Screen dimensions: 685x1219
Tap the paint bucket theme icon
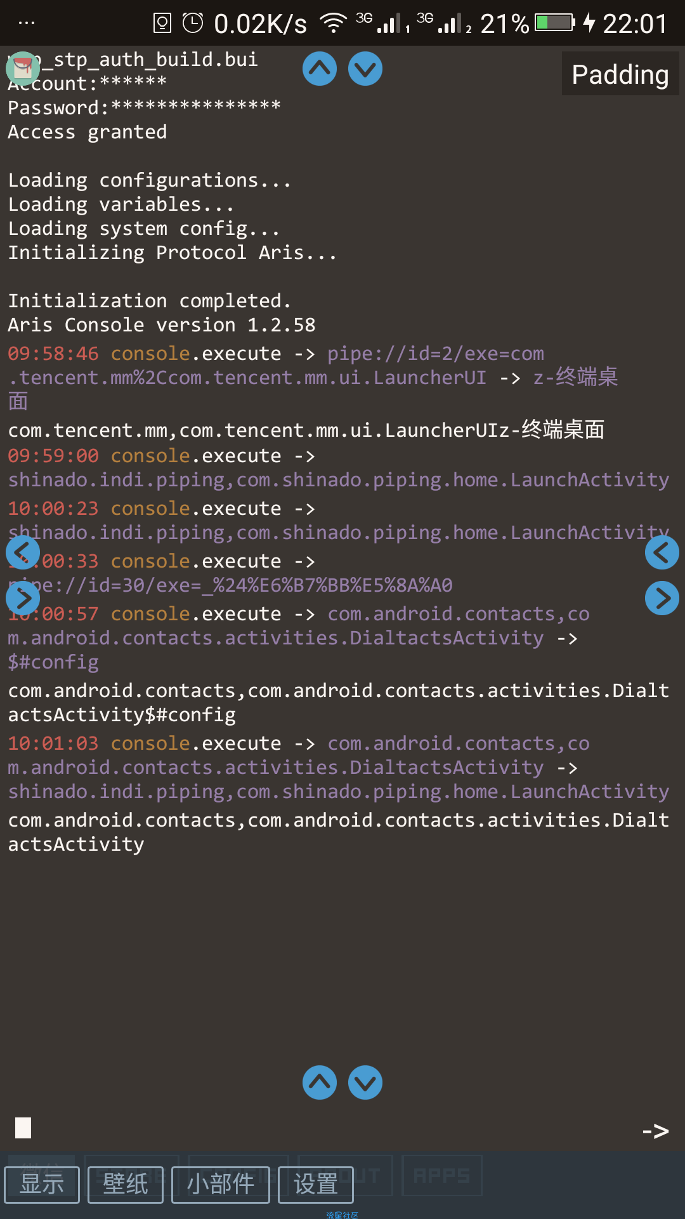point(23,69)
